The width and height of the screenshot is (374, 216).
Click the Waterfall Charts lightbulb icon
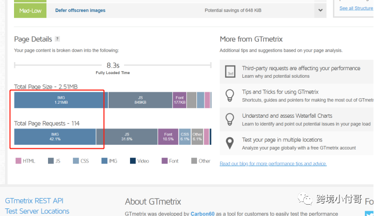230,119
